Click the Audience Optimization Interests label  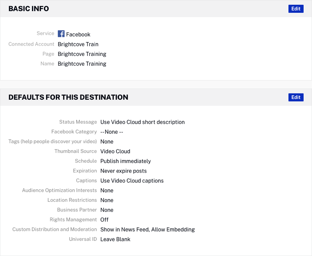pyautogui.click(x=59, y=190)
